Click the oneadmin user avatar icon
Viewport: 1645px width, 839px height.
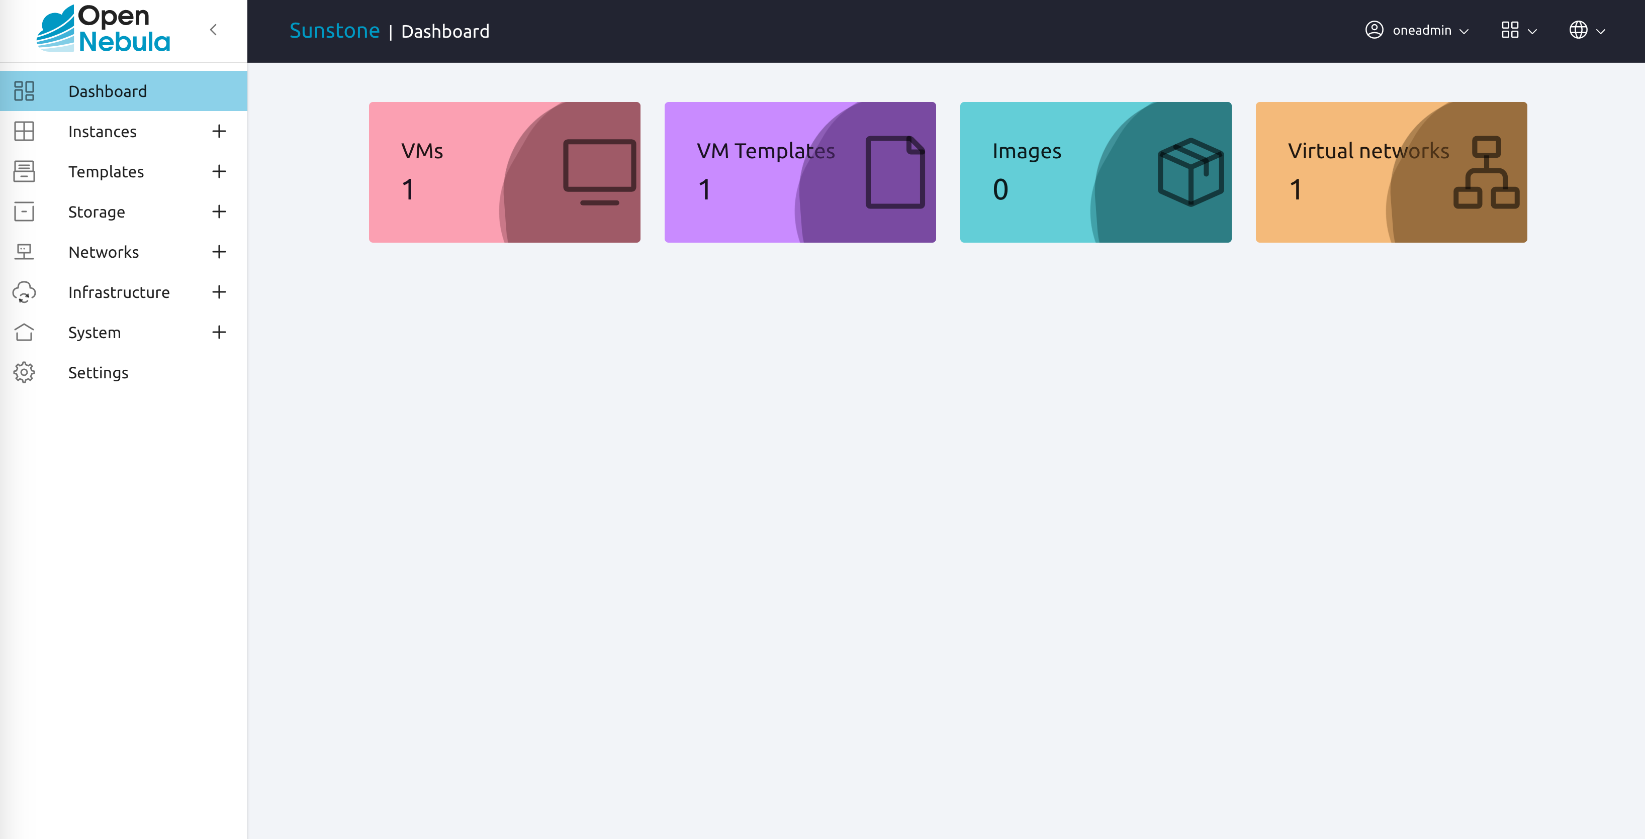point(1374,30)
